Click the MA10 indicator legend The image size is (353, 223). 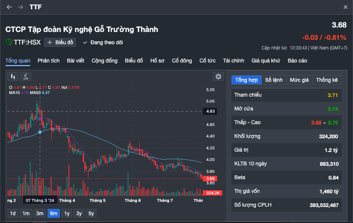19,93
